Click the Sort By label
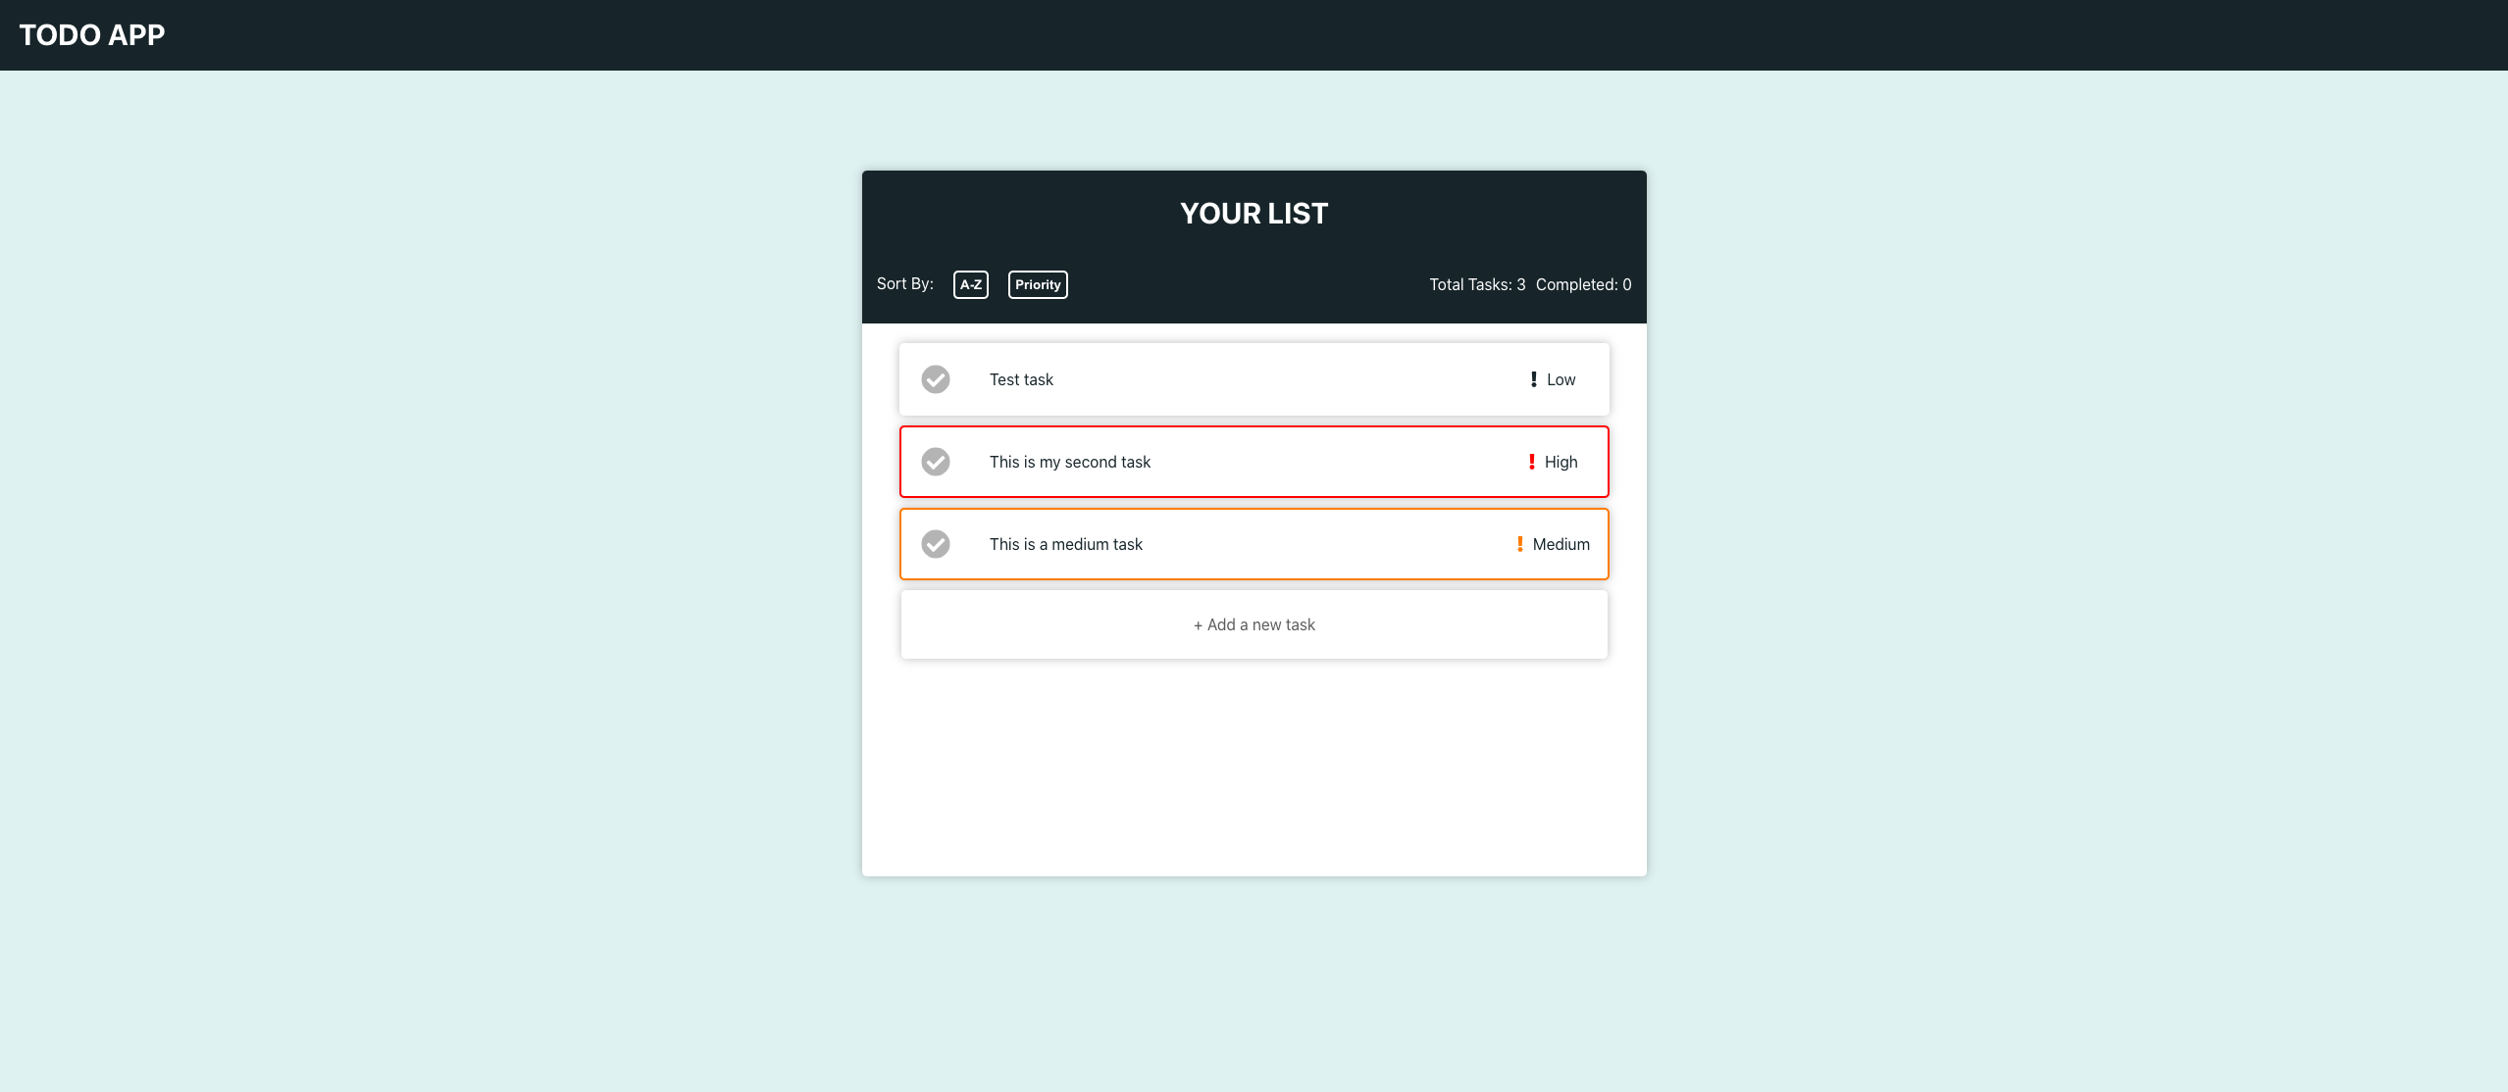This screenshot has height=1092, width=2508. coord(904,283)
